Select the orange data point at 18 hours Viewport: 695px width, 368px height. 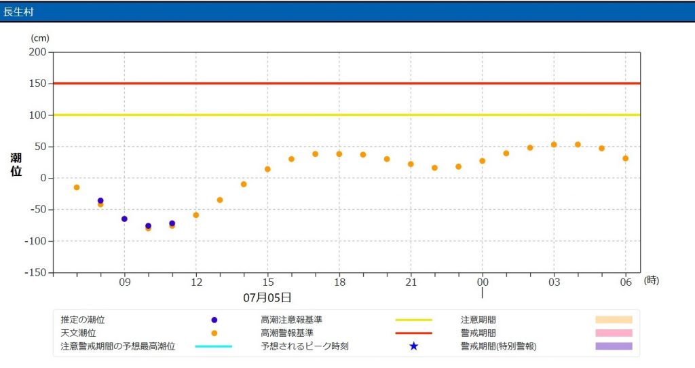[x=339, y=154]
